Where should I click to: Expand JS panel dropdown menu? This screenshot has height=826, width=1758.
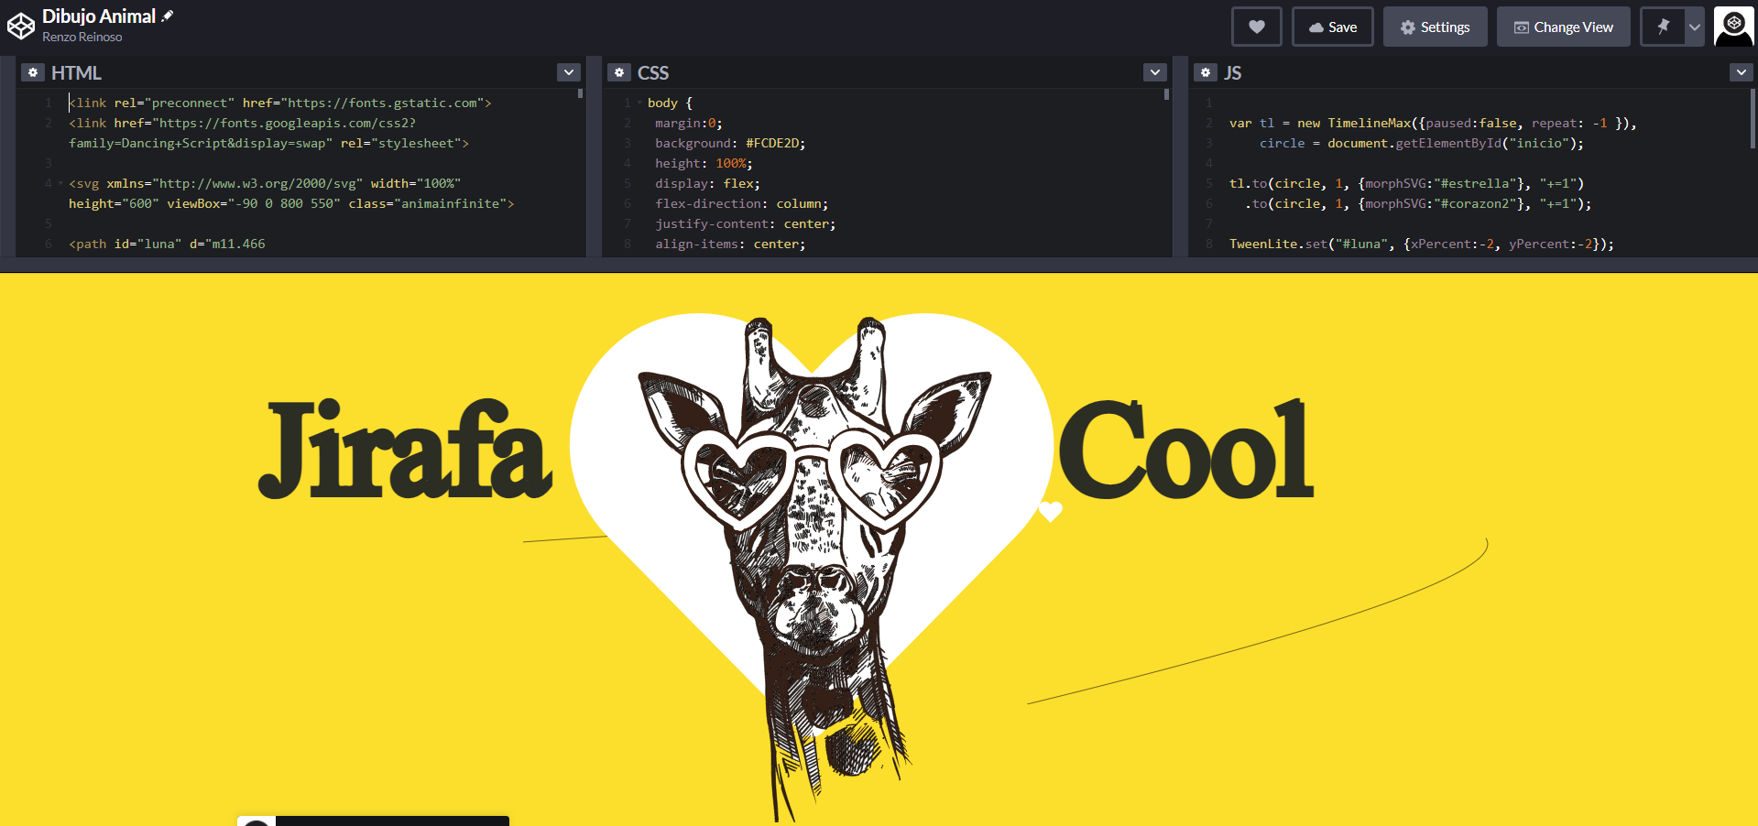1742,72
